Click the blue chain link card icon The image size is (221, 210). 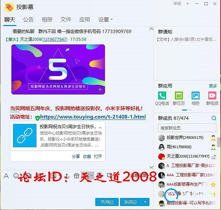[25, 136]
